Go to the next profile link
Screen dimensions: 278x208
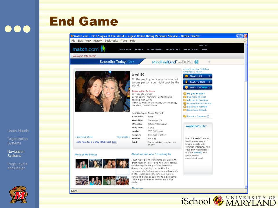pos(199,72)
